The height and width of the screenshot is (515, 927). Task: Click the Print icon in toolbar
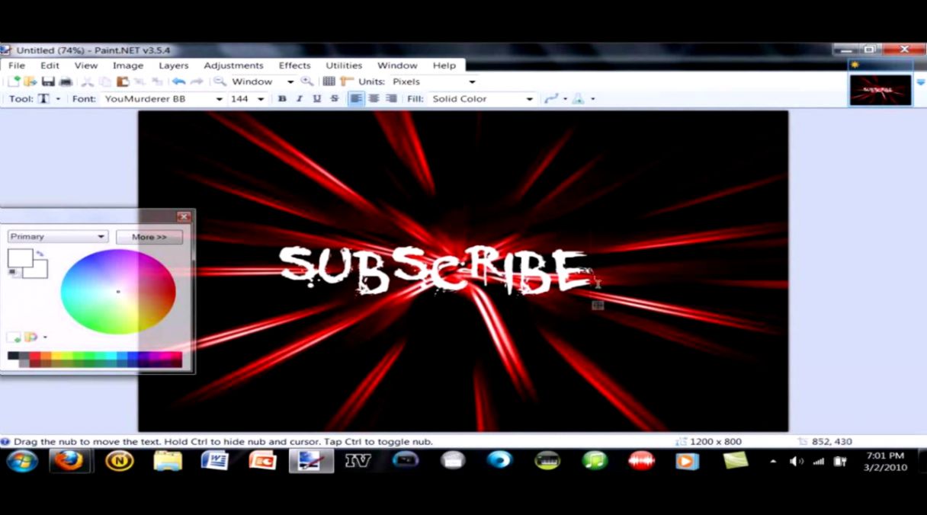click(66, 82)
